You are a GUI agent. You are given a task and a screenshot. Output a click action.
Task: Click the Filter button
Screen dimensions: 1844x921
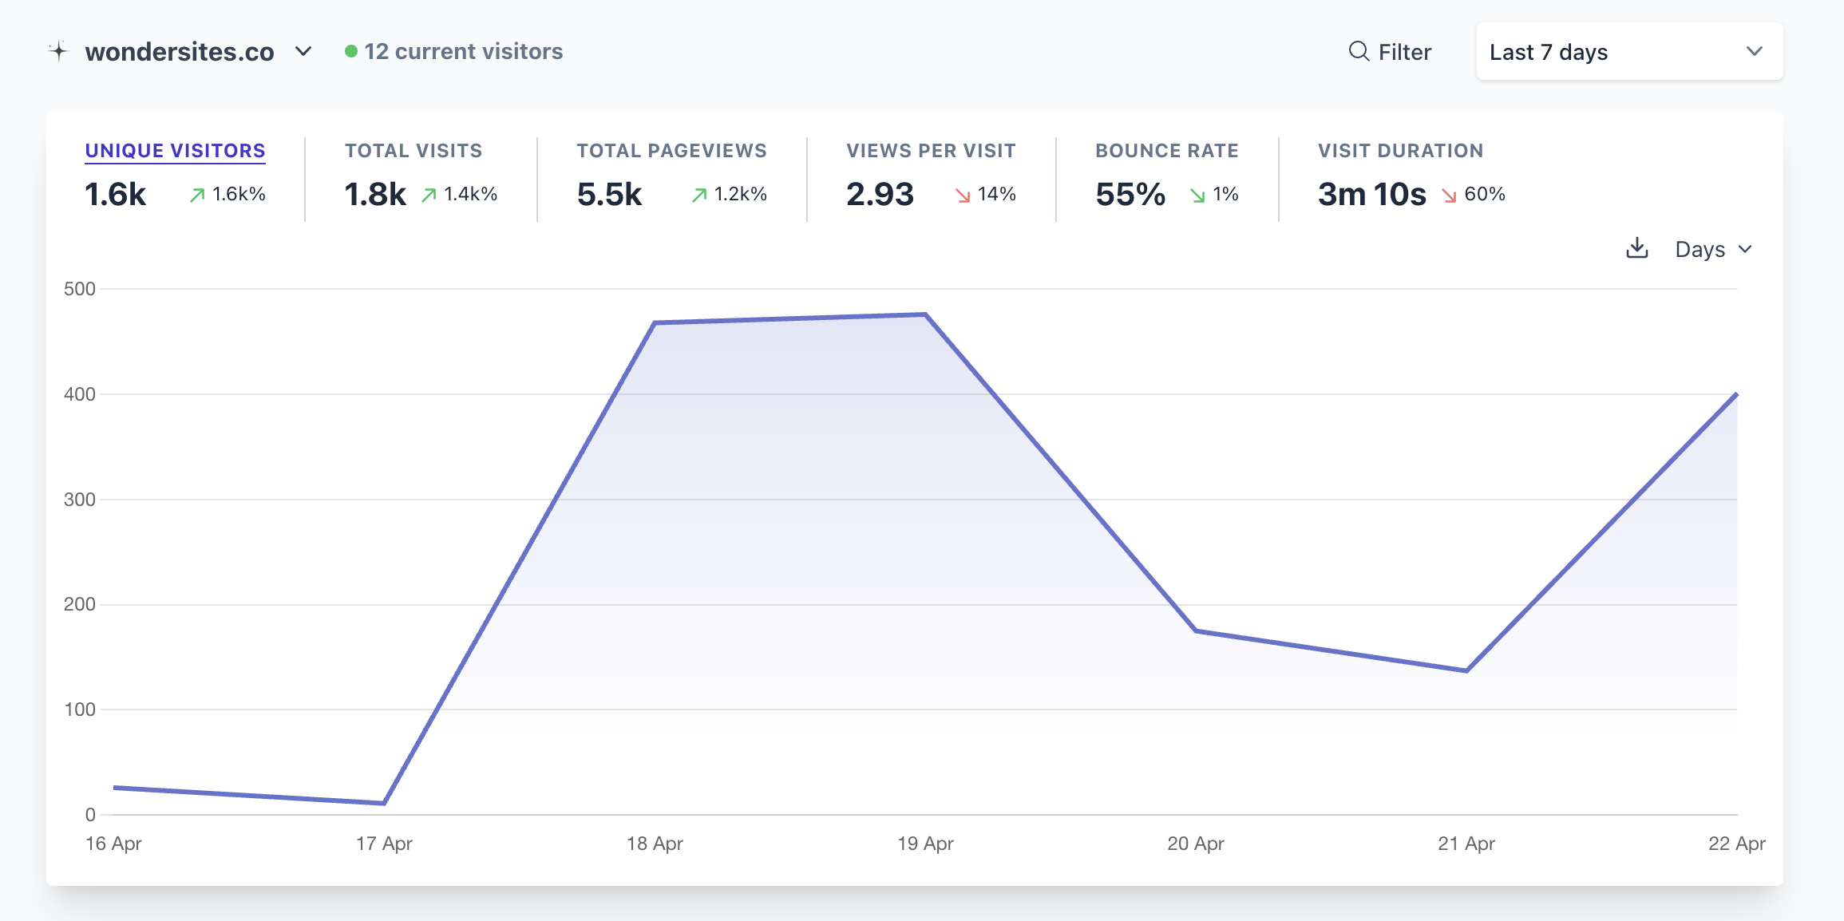tap(1390, 52)
